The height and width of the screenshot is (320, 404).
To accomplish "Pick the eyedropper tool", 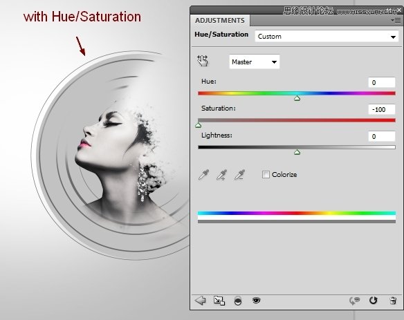I will [203, 175].
